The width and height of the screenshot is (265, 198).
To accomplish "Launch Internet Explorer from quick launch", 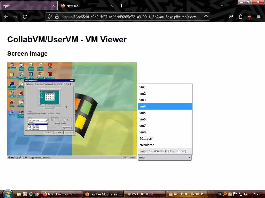I will pyautogui.click(x=31, y=194).
